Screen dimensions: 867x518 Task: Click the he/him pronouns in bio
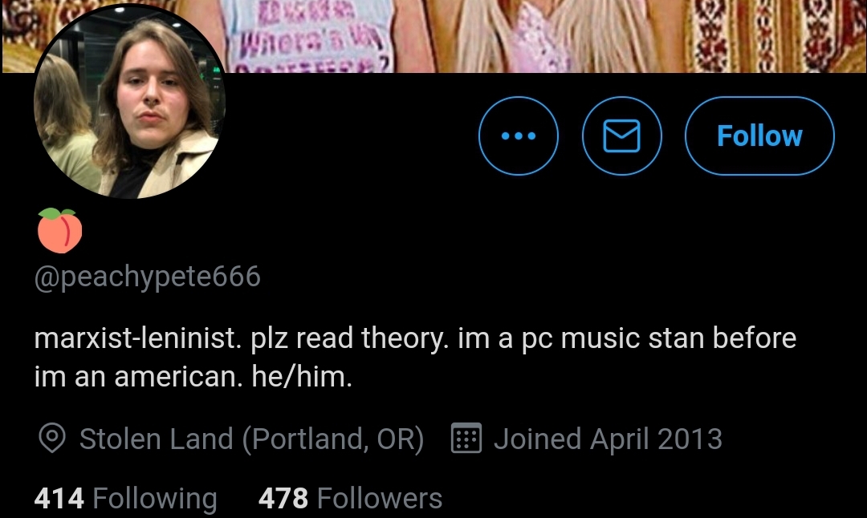(301, 377)
